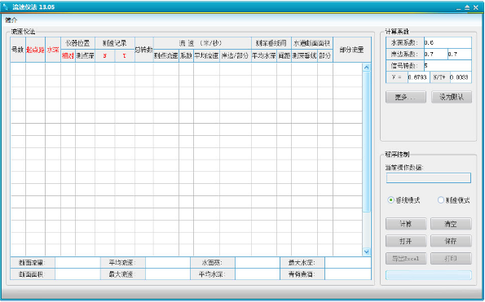Click the 水面系数 input field showing 0.6

[x=448, y=42]
